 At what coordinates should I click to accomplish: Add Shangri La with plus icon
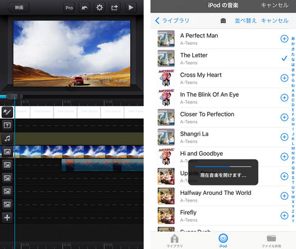tap(284, 137)
